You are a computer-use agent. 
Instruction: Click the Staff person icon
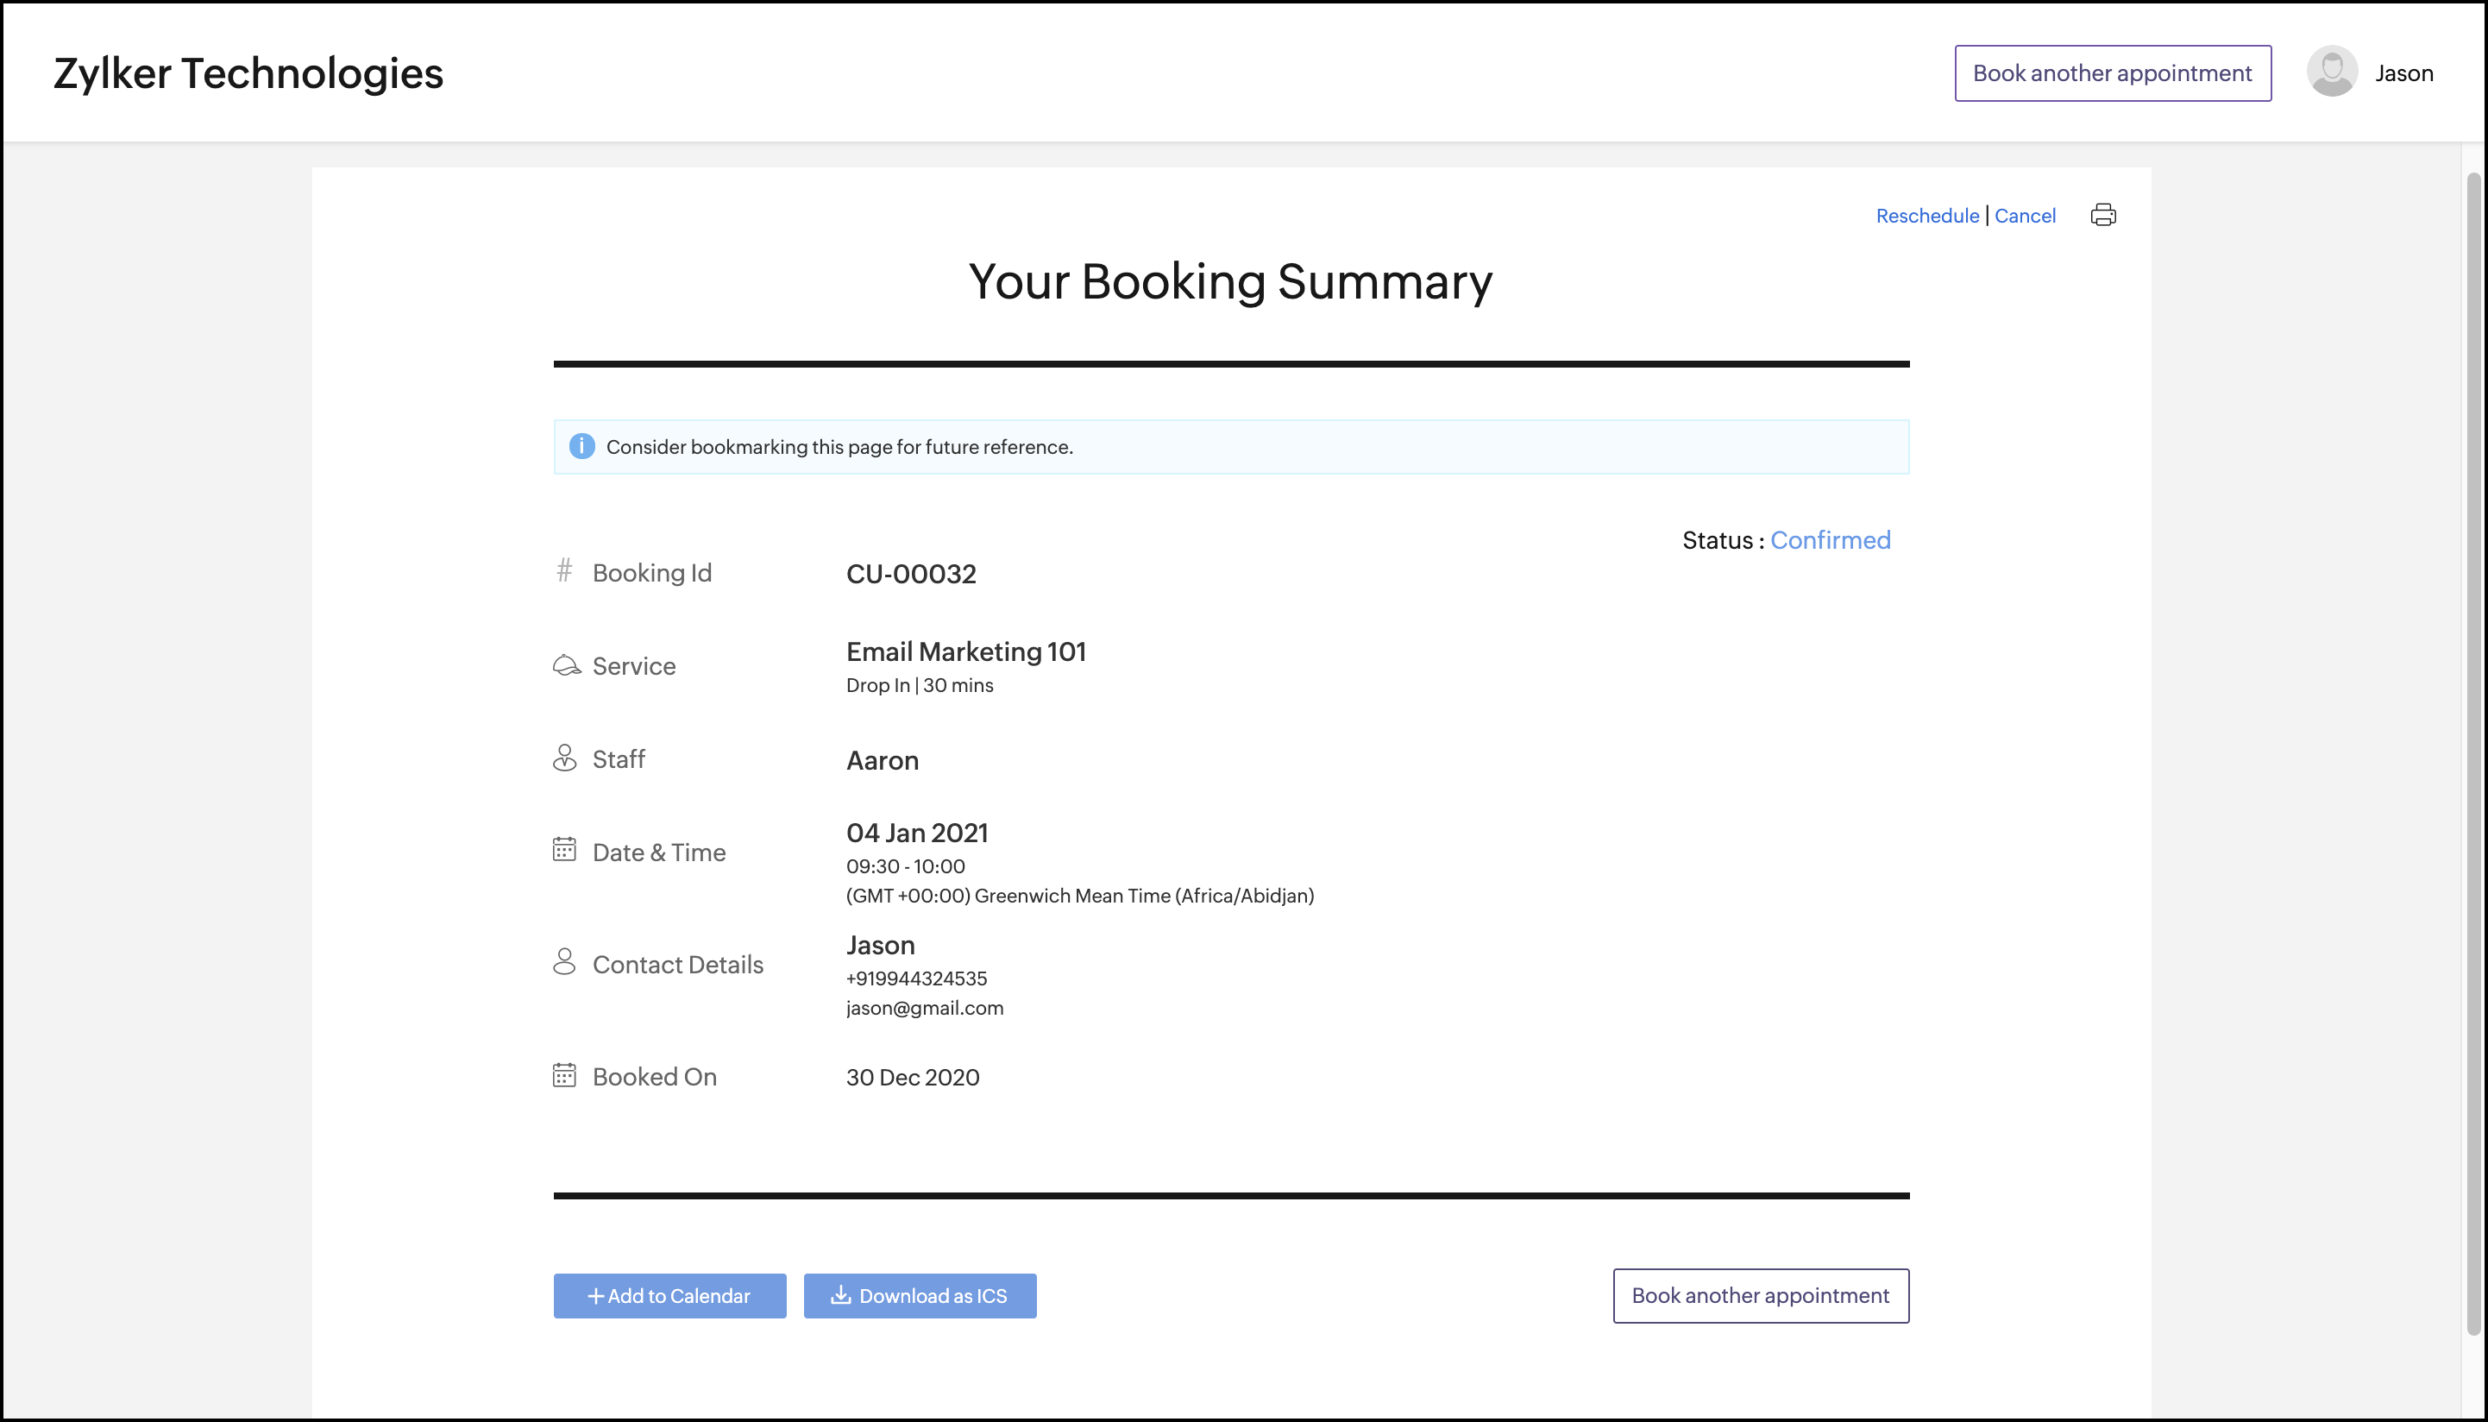click(564, 758)
